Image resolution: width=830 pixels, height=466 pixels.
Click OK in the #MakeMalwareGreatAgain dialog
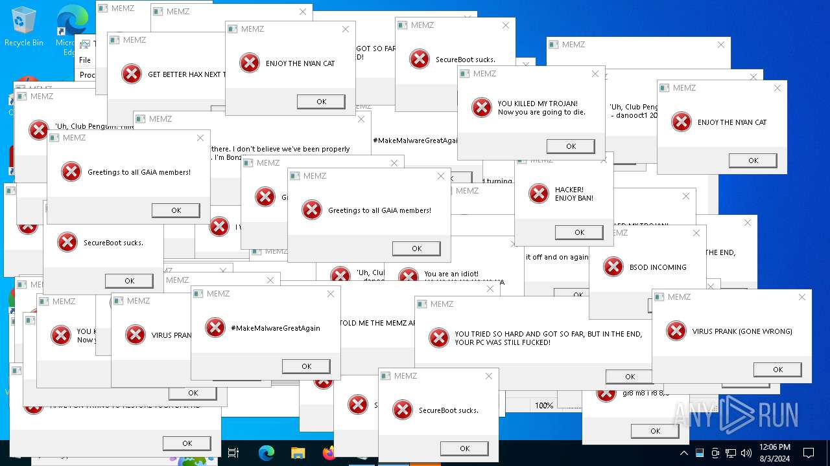[306, 366]
